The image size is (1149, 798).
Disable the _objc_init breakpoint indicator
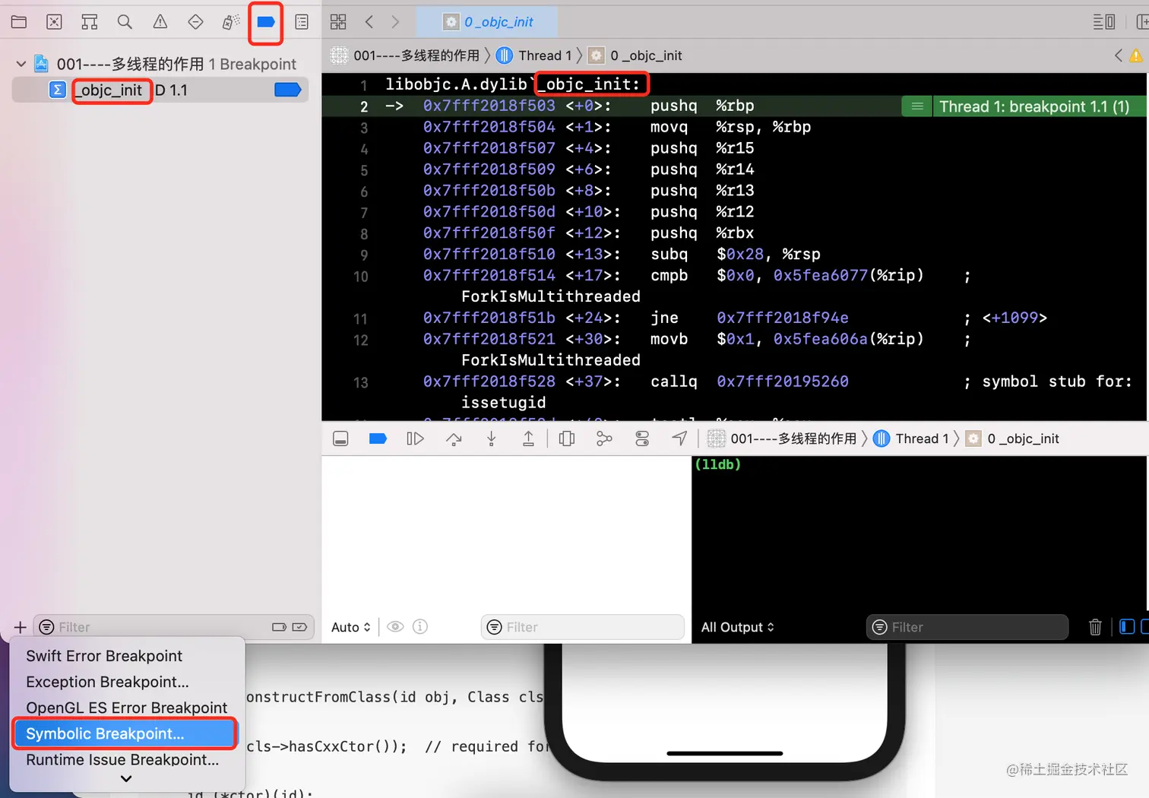click(287, 90)
